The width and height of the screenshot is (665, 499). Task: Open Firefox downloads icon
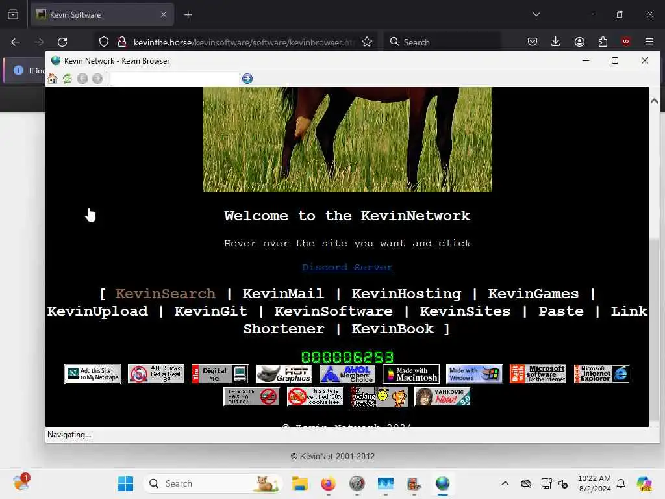click(556, 42)
